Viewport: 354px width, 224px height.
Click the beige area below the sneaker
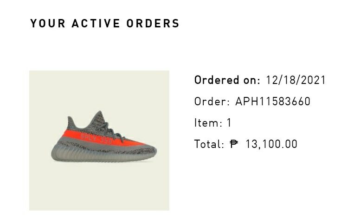click(99, 188)
